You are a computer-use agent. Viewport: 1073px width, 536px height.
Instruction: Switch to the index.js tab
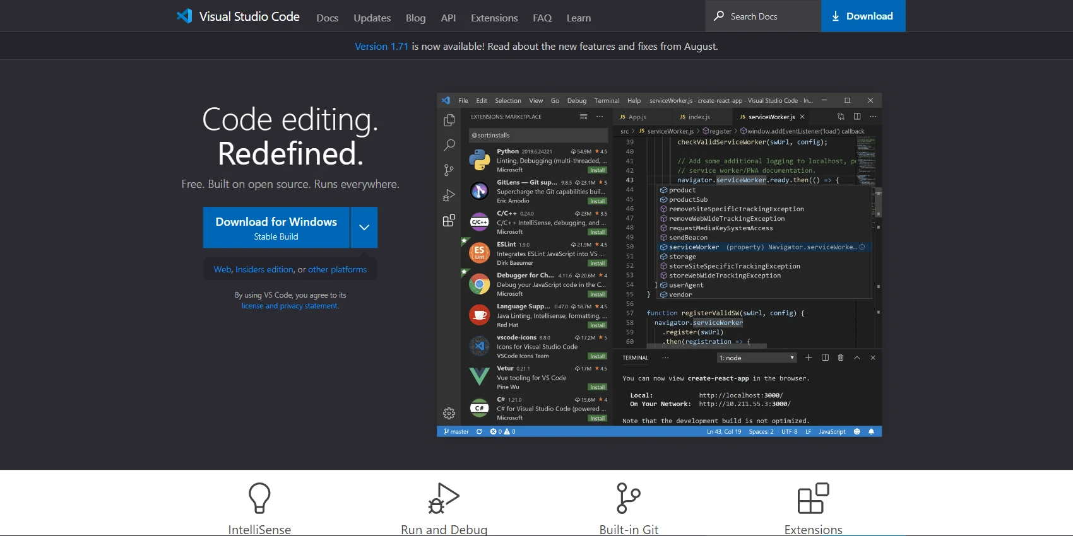[x=699, y=117]
